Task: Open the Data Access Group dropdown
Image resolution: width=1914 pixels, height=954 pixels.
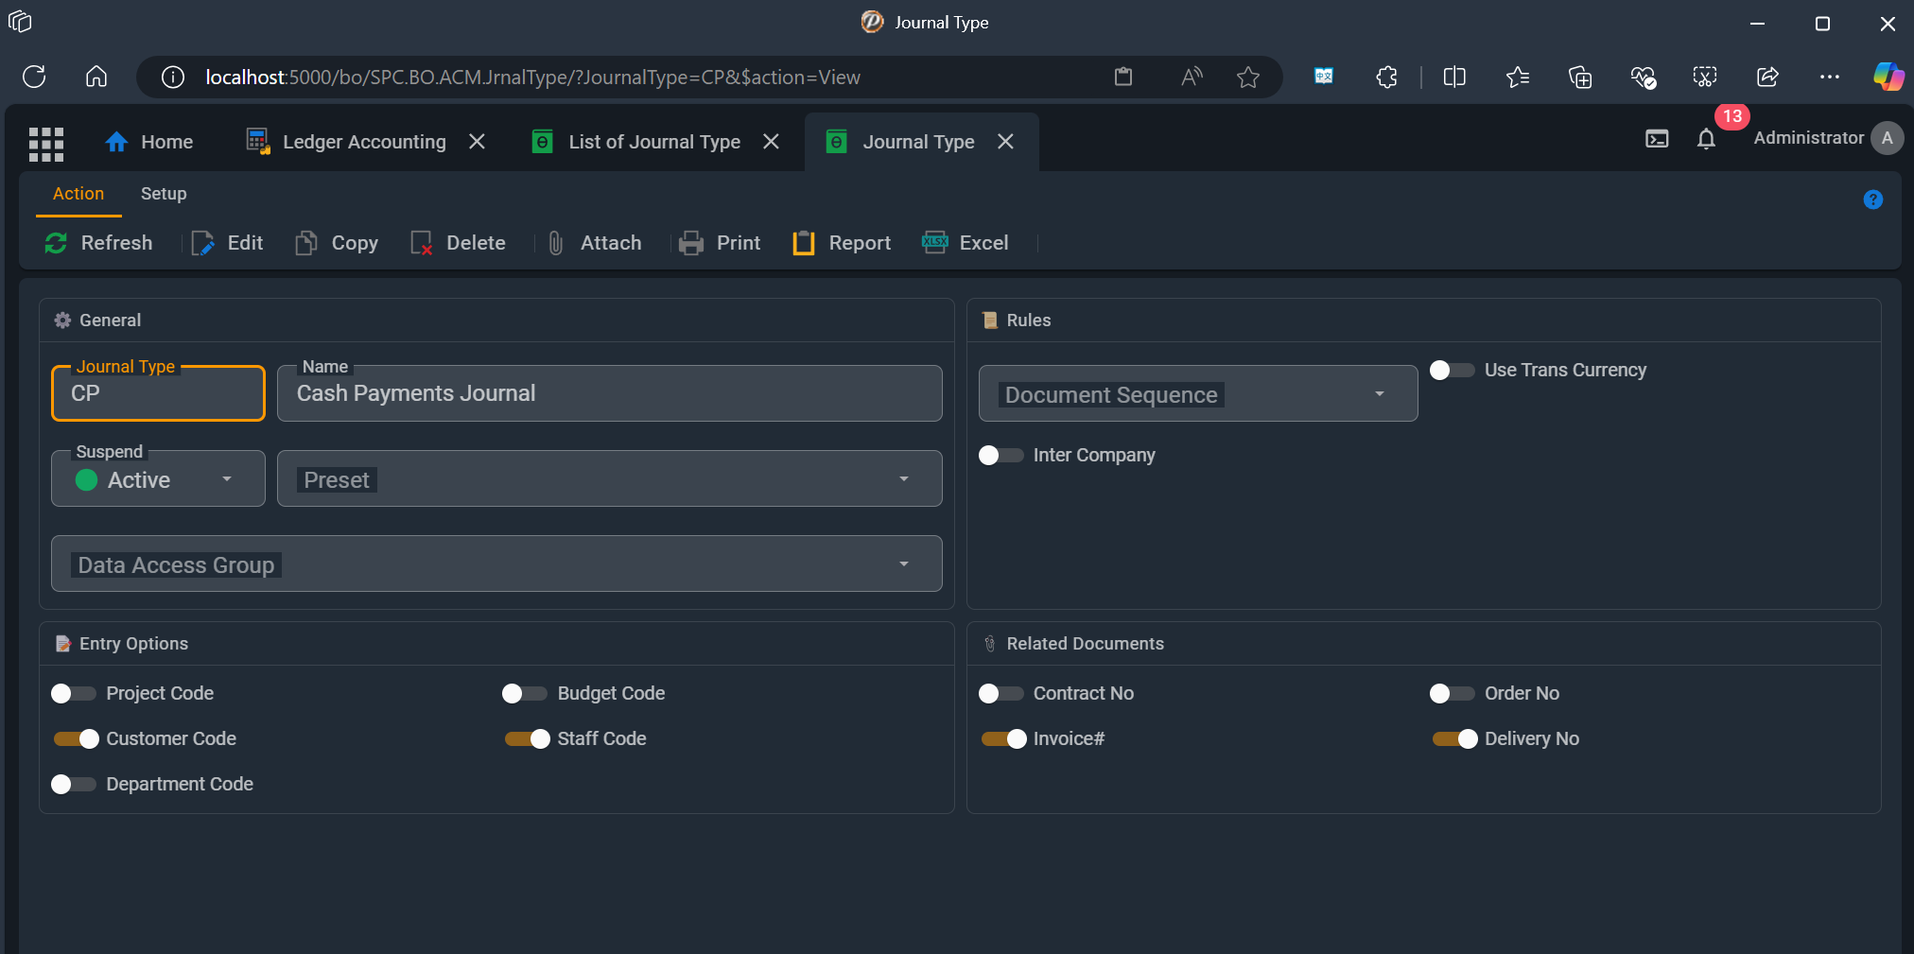Action: [496, 564]
